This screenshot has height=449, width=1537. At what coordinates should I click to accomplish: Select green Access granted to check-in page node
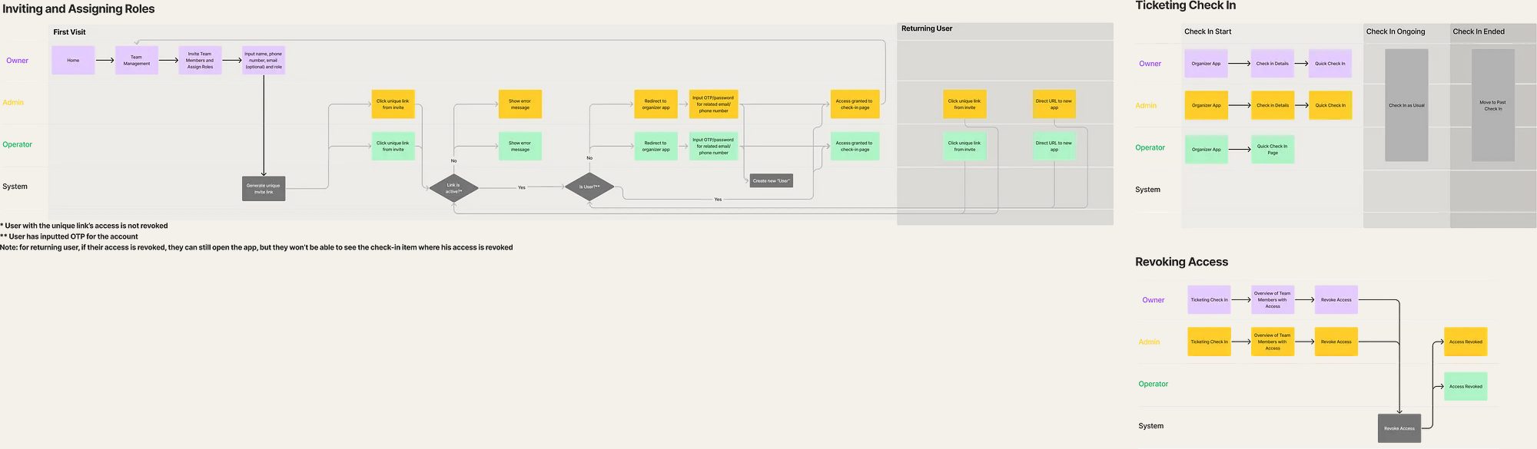(x=855, y=146)
